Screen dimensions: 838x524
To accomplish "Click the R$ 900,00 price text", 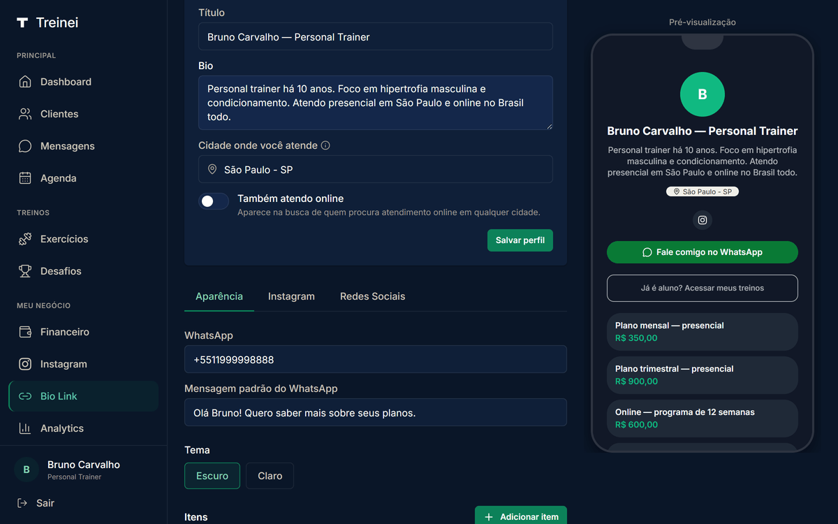I will click(x=636, y=381).
